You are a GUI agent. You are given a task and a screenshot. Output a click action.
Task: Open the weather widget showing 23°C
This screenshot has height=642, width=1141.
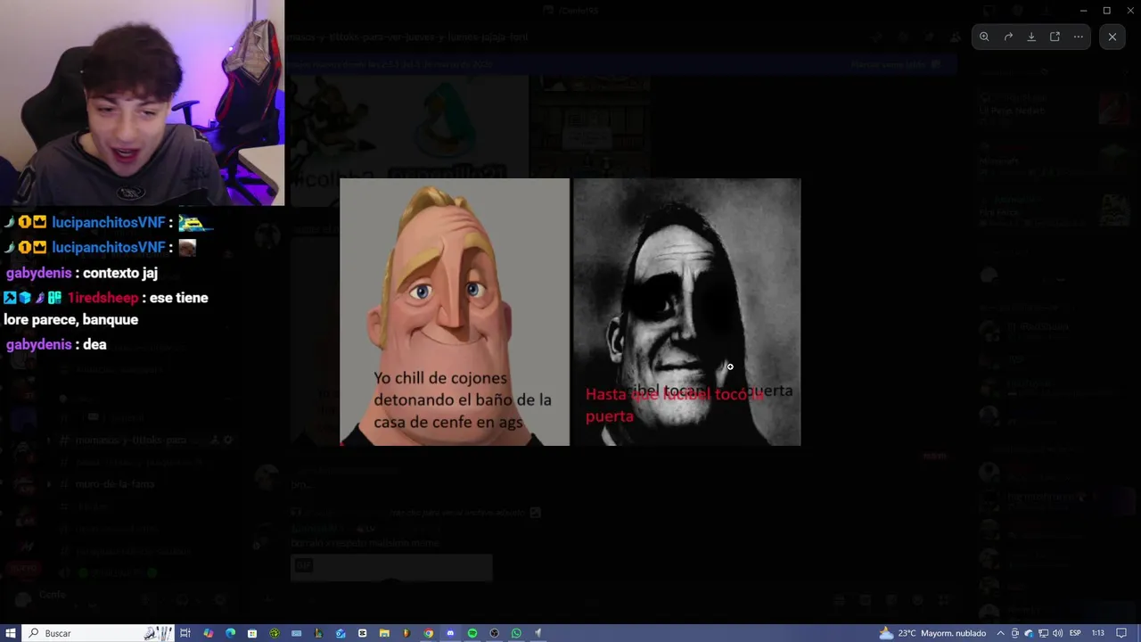pyautogui.click(x=932, y=633)
